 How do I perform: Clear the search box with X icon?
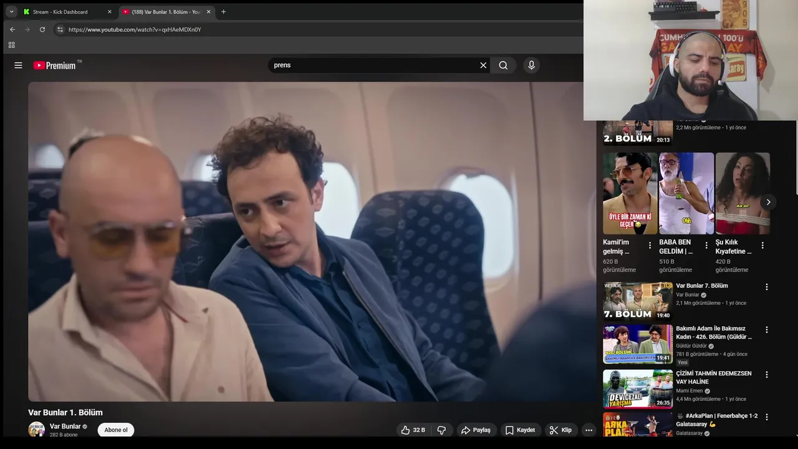(x=483, y=65)
